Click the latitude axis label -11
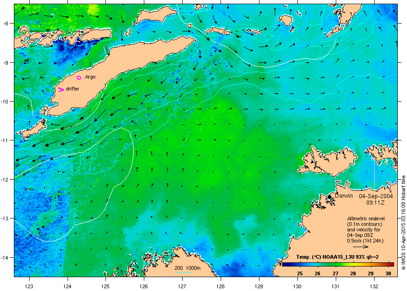 coord(5,140)
